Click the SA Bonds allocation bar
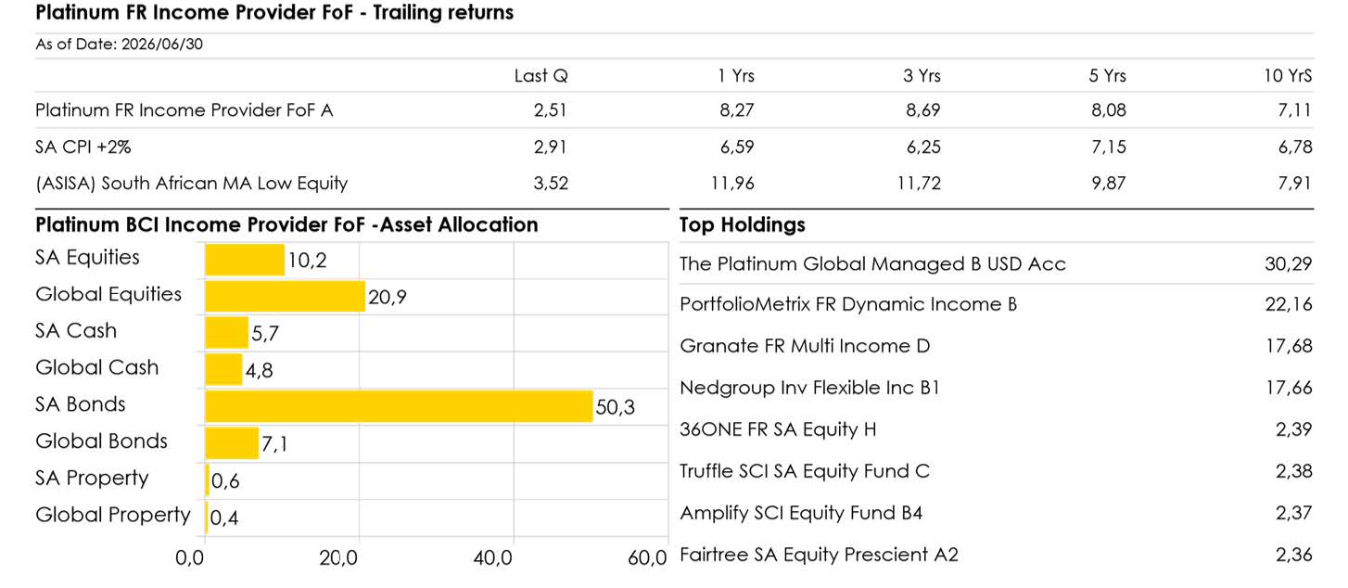Screen dimensions: 1348x588 399,406
